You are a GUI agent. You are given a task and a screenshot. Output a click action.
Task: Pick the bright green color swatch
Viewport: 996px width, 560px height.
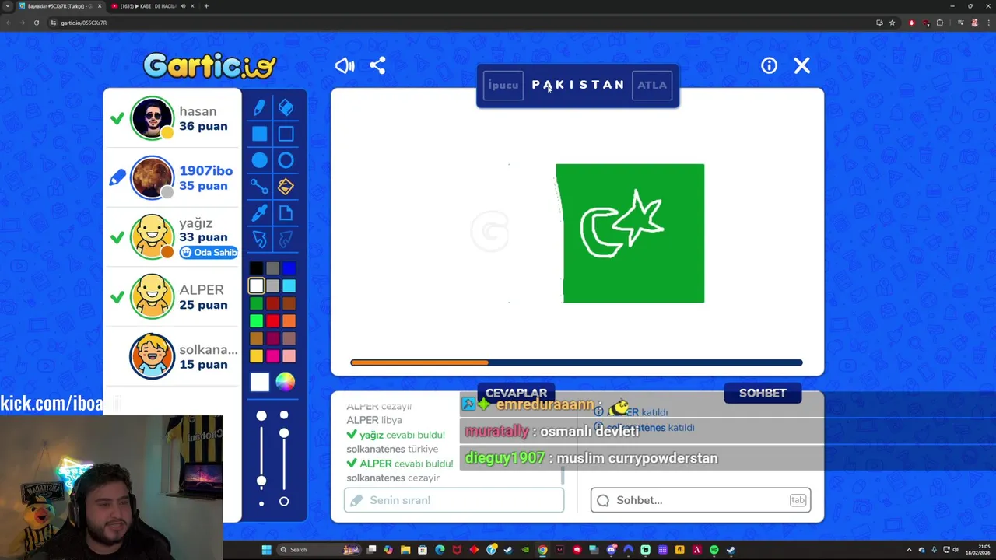click(256, 320)
